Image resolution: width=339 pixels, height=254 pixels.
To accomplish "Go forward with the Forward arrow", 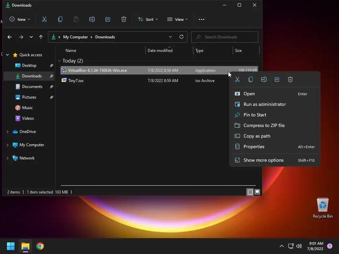I will 21,37.
